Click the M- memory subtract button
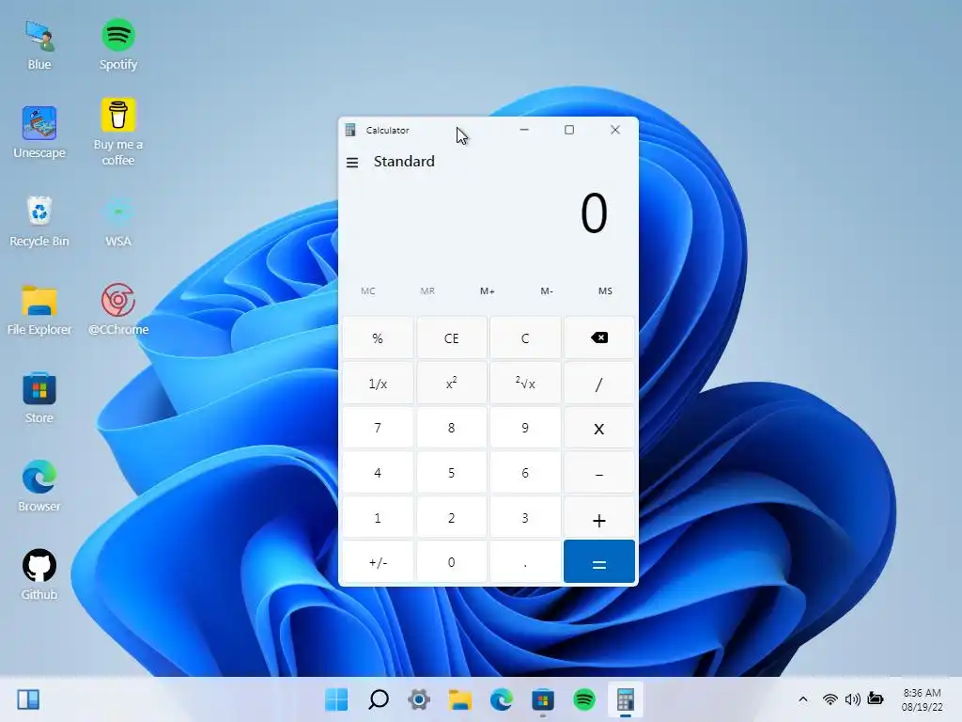The image size is (962, 722). coord(547,291)
